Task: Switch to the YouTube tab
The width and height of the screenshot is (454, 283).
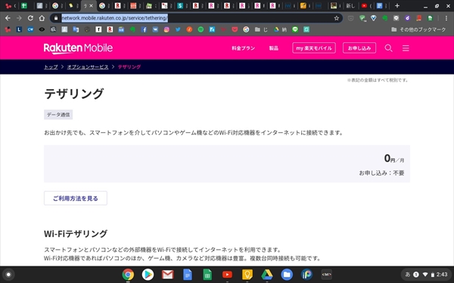Action: click(x=364, y=6)
